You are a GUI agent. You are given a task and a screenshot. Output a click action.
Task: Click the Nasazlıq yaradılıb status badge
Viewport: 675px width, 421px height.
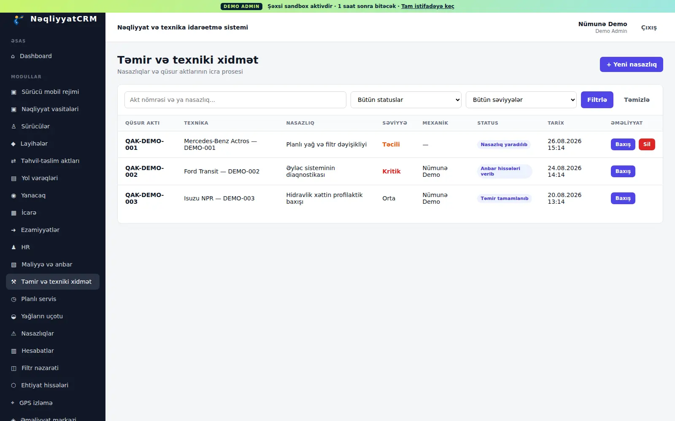(504, 144)
